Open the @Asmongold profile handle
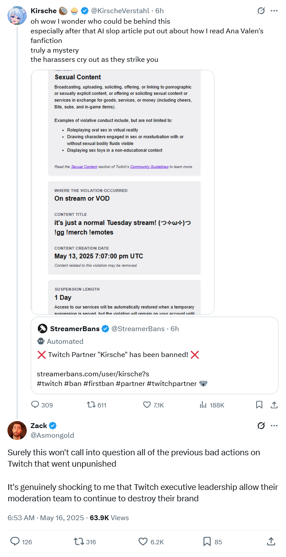This screenshot has height=557, width=286. pyautogui.click(x=52, y=435)
